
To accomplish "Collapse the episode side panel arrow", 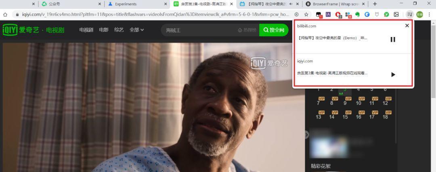I will point(307,135).
